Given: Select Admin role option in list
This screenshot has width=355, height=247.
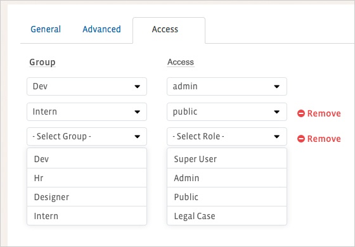Looking at the screenshot, I should (227, 178).
